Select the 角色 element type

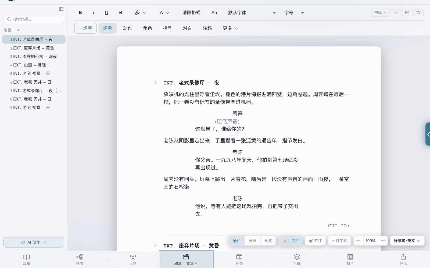pyautogui.click(x=147, y=28)
